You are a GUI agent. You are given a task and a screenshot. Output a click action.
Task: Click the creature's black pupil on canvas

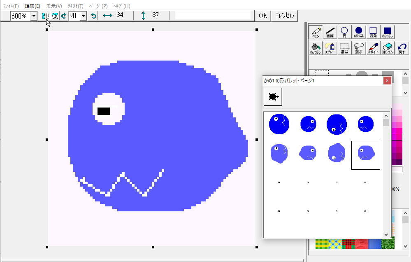click(104, 111)
